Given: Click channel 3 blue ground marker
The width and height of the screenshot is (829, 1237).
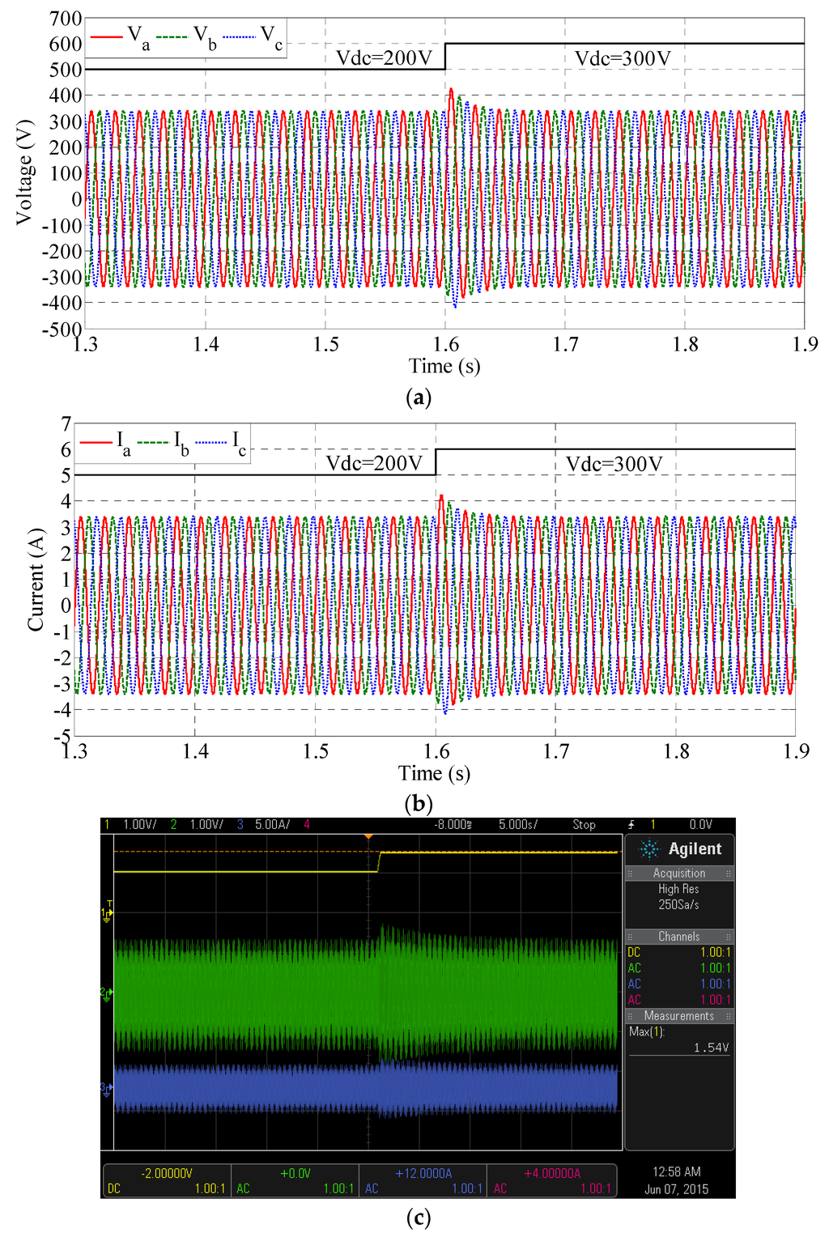Looking at the screenshot, I should tap(106, 1086).
